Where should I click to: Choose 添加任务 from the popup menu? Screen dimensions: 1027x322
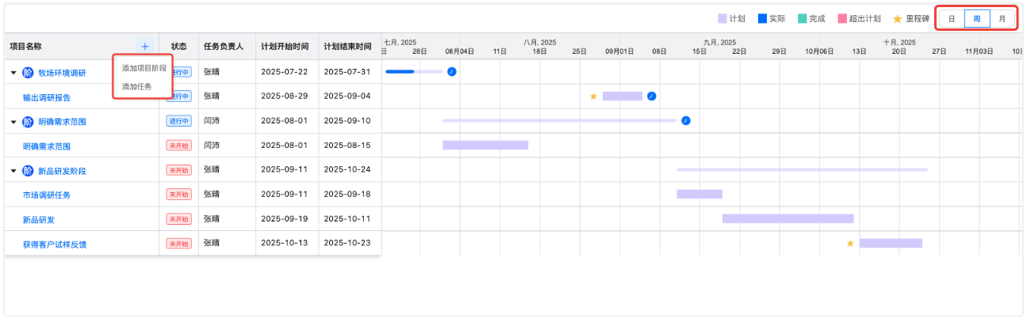point(136,86)
